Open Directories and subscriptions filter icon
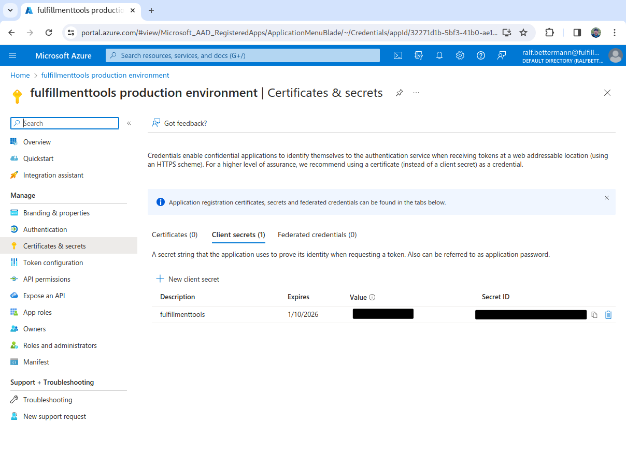The image size is (626, 467). pyautogui.click(x=419, y=55)
